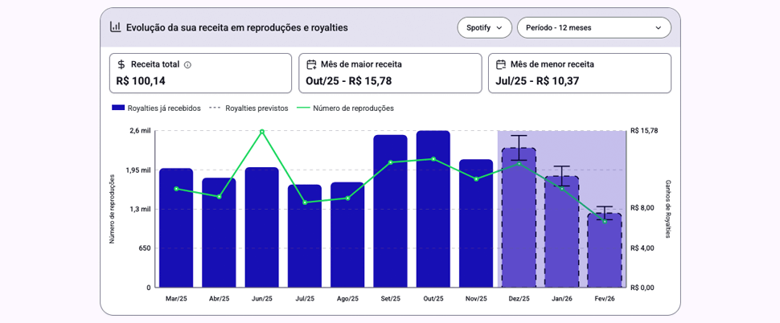780x323 pixels.
Task: Click calendar icon in Mês de menor receita
Action: 501,64
